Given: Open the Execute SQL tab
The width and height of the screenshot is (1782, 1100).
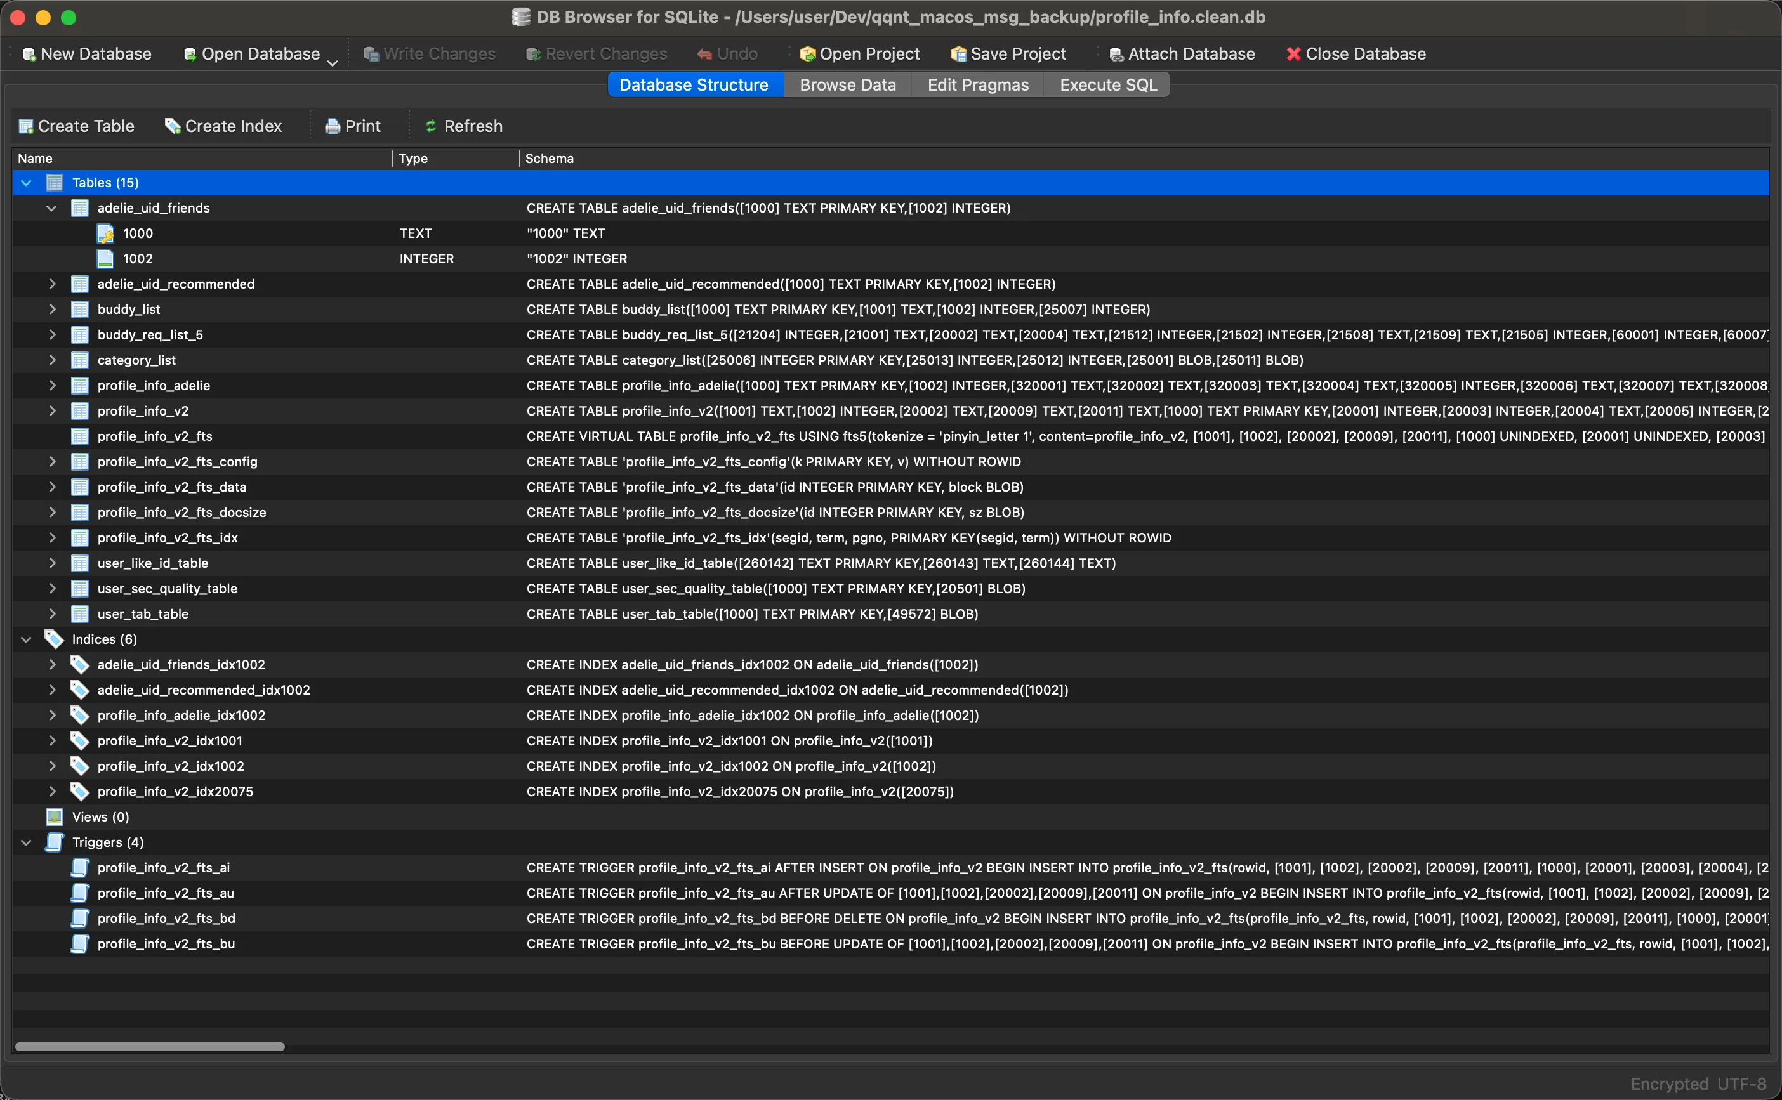Looking at the screenshot, I should [1107, 85].
